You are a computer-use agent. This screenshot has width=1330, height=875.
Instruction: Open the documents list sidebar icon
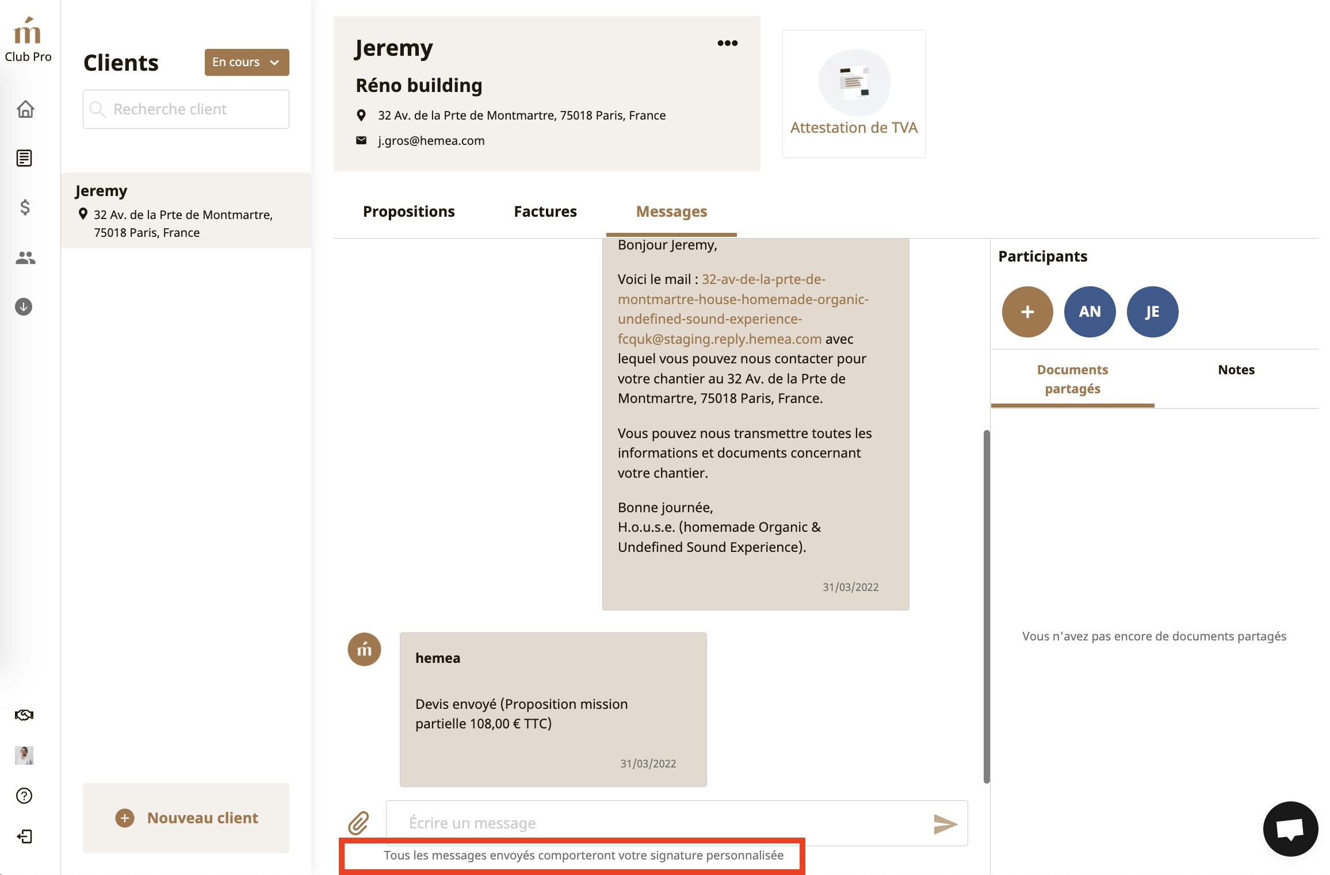[24, 158]
